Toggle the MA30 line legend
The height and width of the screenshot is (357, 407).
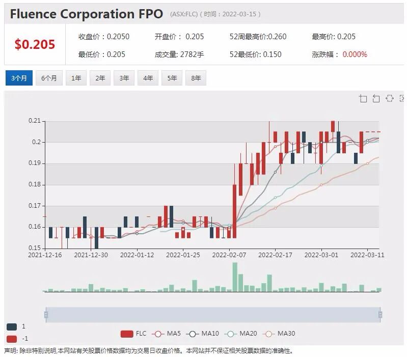[x=279, y=334]
